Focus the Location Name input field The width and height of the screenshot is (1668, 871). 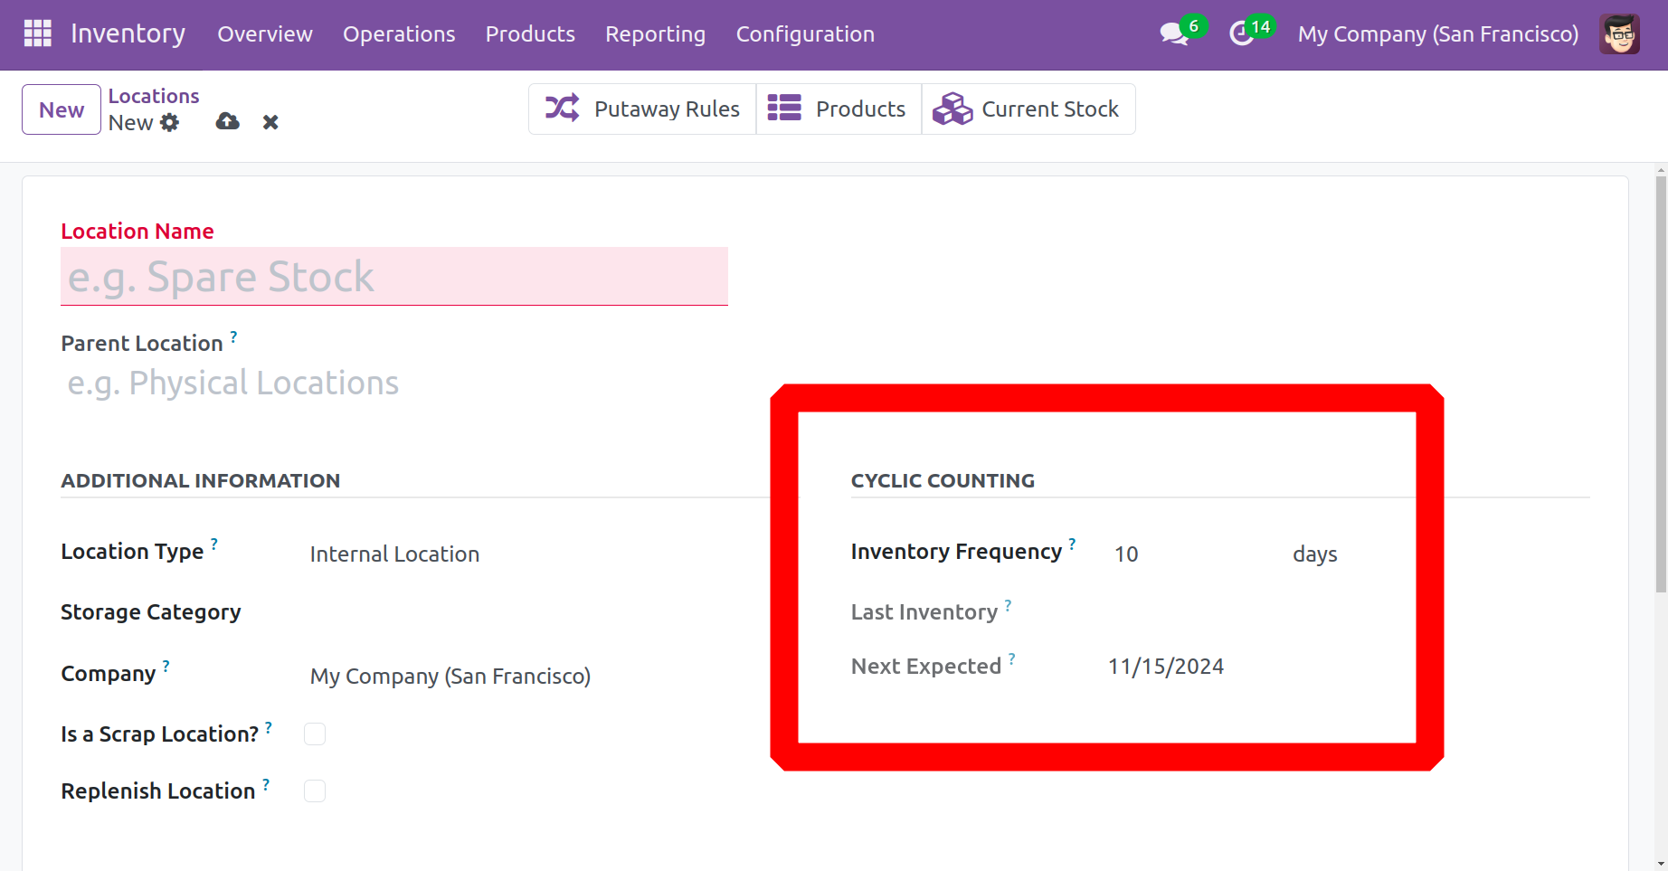(394, 277)
